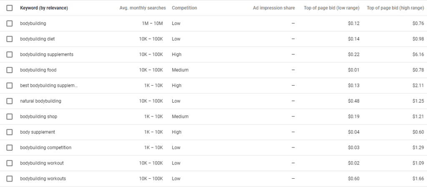Tick the bodybuilding shop checkbox

tap(10, 116)
